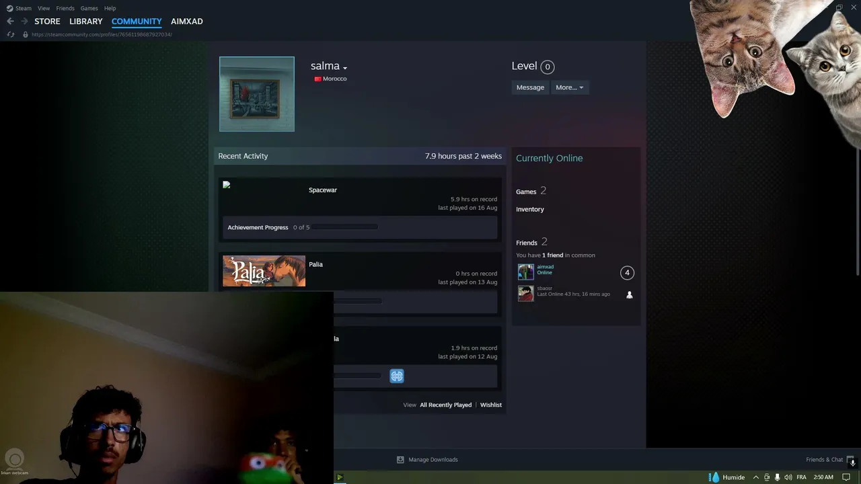Open the Friends menu

(65, 8)
